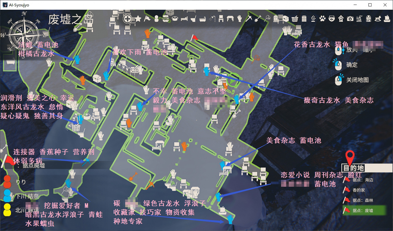This screenshot has width=393, height=231.
Task: Click the camera filter icon
Action: point(350,19)
